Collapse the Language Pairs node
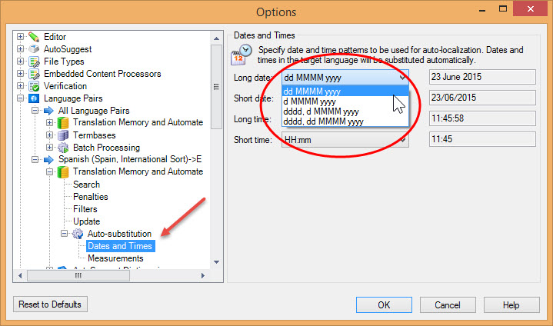 click(20, 98)
